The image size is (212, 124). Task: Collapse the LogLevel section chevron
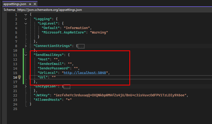coord(26,24)
